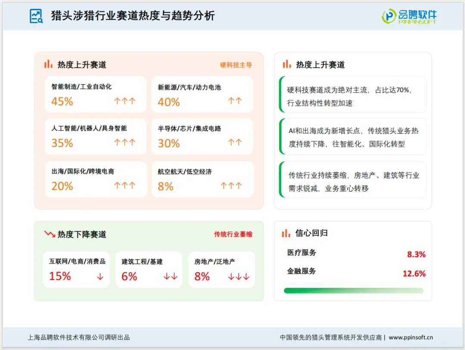This screenshot has height=350, width=465.
Task: Click the orange bar chart icon in left 热度上升赛道 header
Action: click(48, 64)
